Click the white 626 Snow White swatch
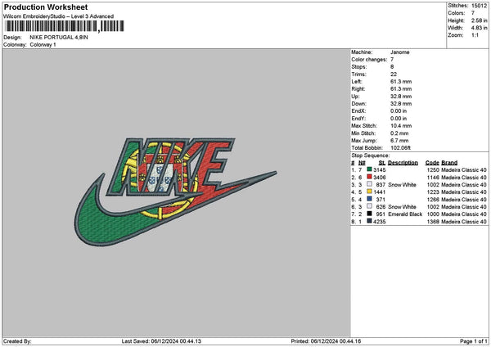The height and width of the screenshot is (347, 491). click(370, 206)
